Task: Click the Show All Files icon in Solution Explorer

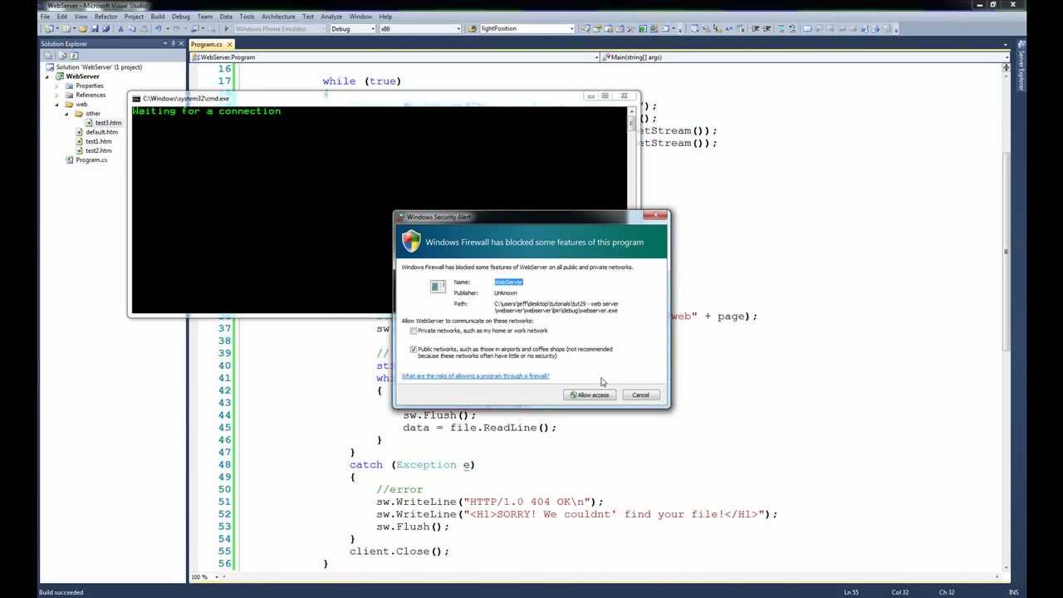Action: [x=61, y=55]
